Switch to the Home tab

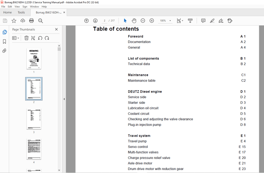pyautogui.click(x=7, y=12)
